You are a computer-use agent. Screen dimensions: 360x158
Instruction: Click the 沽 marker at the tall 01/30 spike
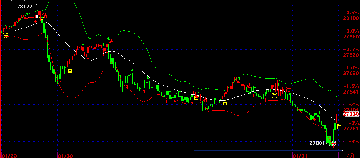tap(111, 41)
